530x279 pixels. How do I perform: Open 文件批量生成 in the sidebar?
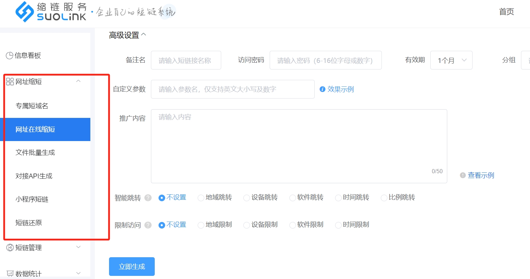(x=35, y=152)
